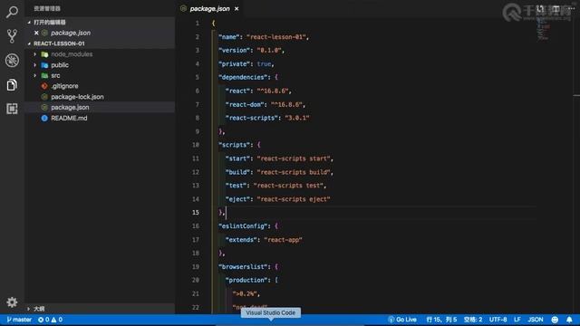Viewport: 580px width, 326px height.
Task: Click the line 15 column 5 position indicator
Action: click(441, 320)
